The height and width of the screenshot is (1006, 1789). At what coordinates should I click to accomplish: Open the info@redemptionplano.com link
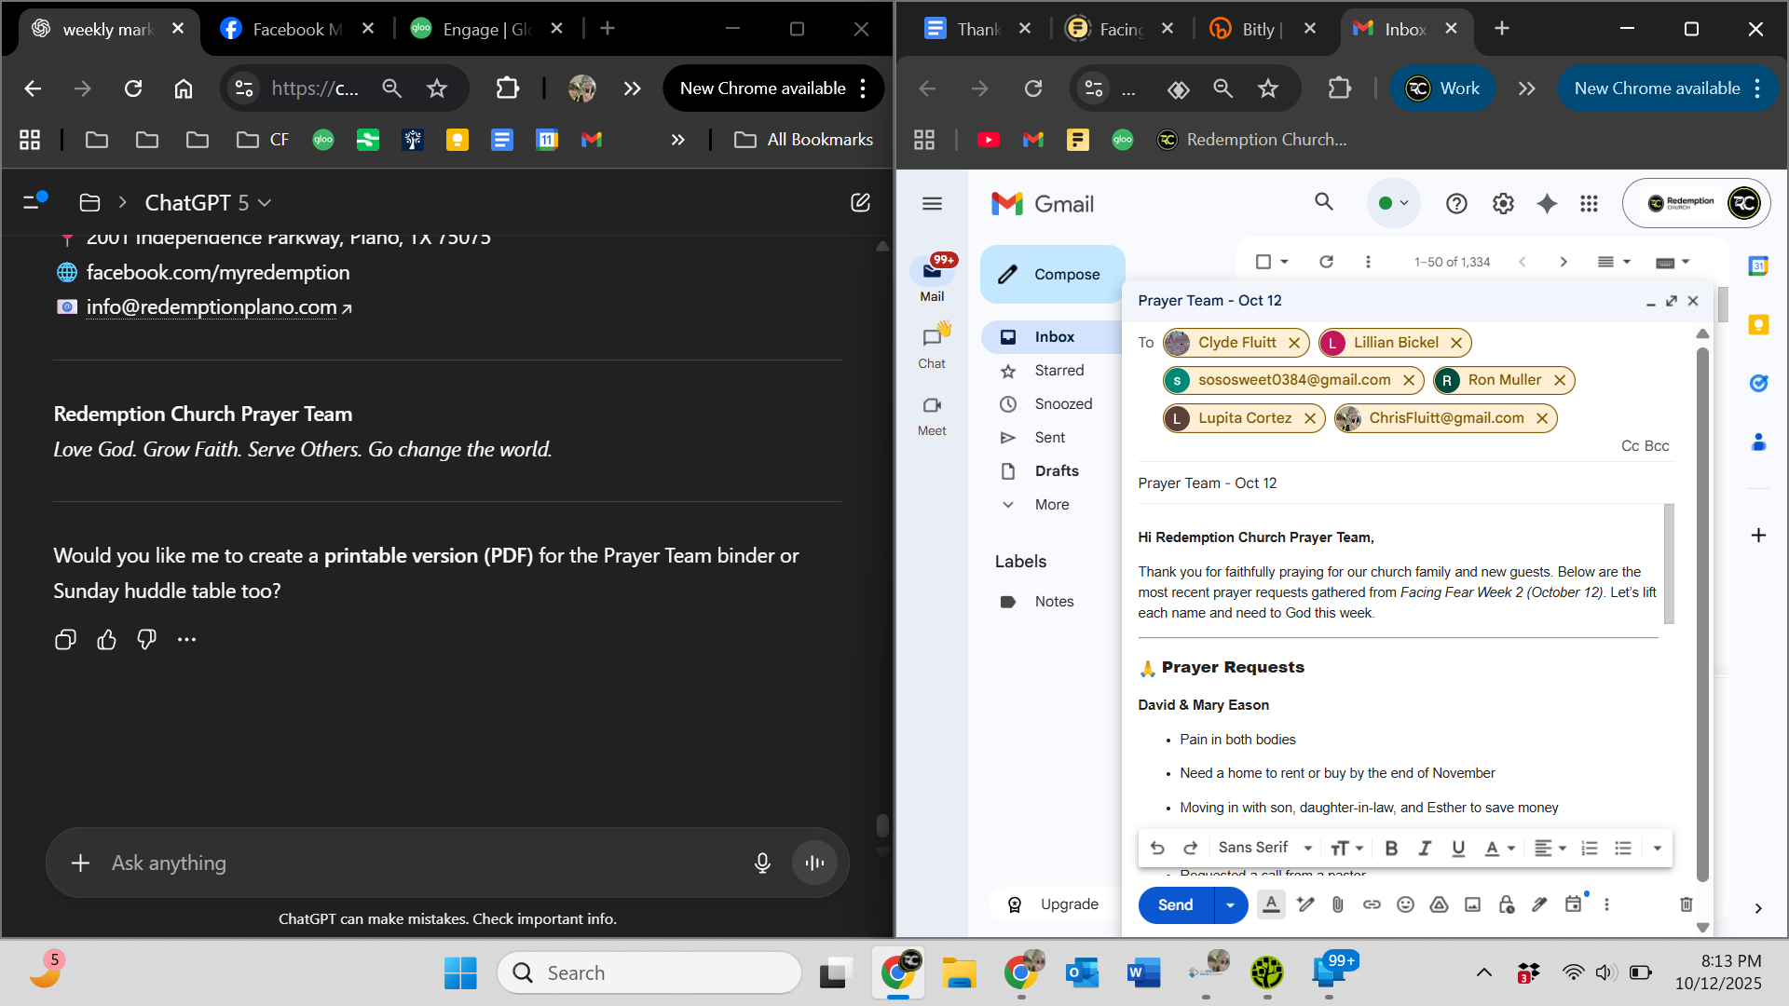pos(212,307)
